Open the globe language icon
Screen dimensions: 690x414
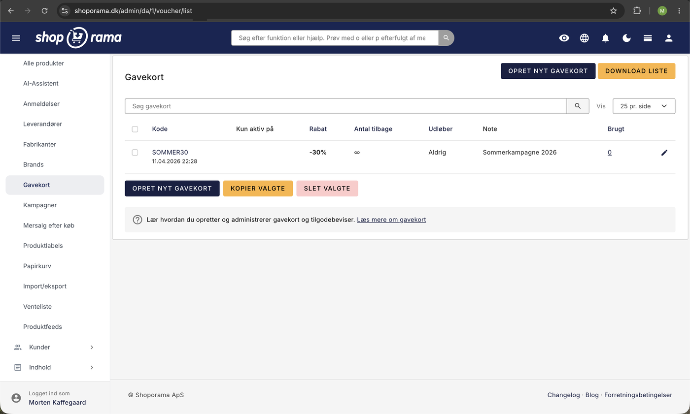click(x=585, y=38)
